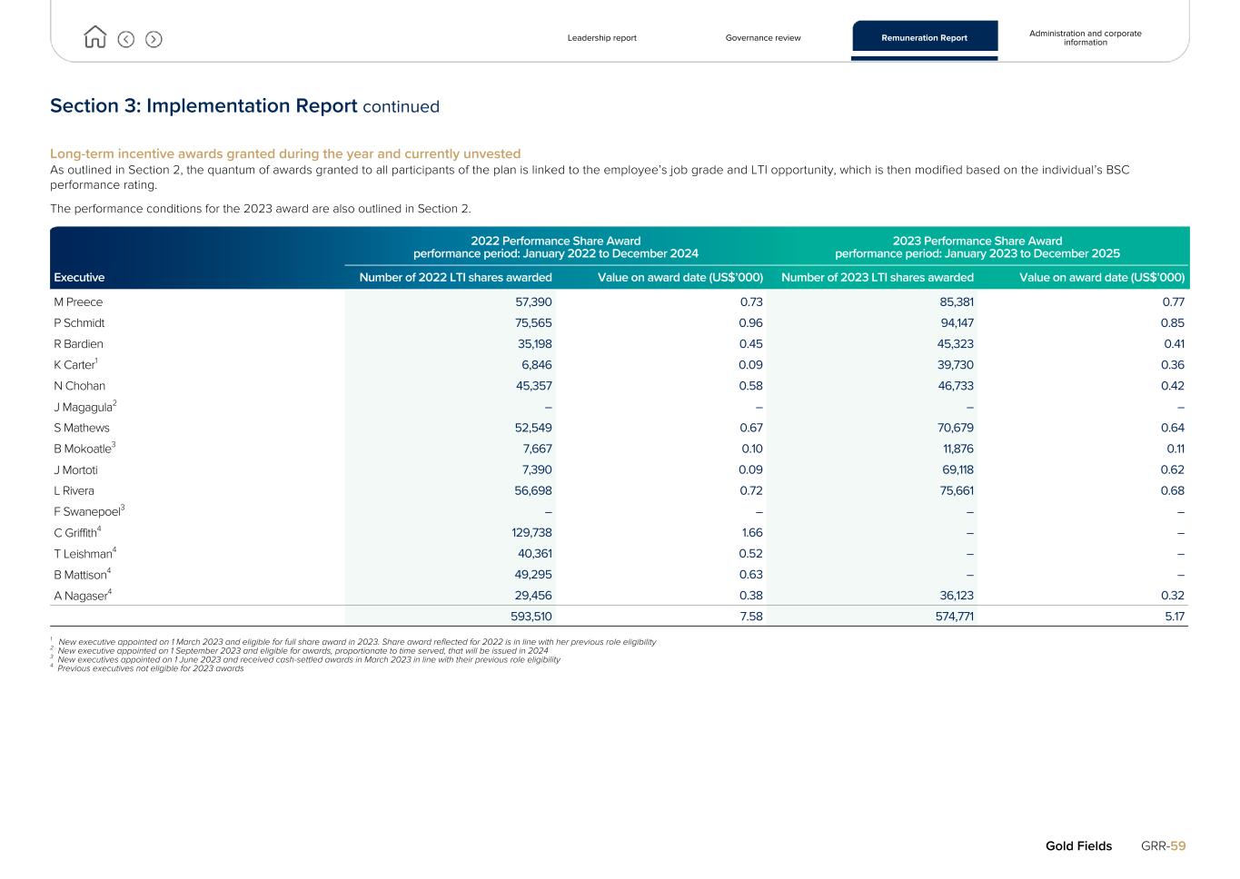
Task: Go to next page arrow
Action: (154, 39)
